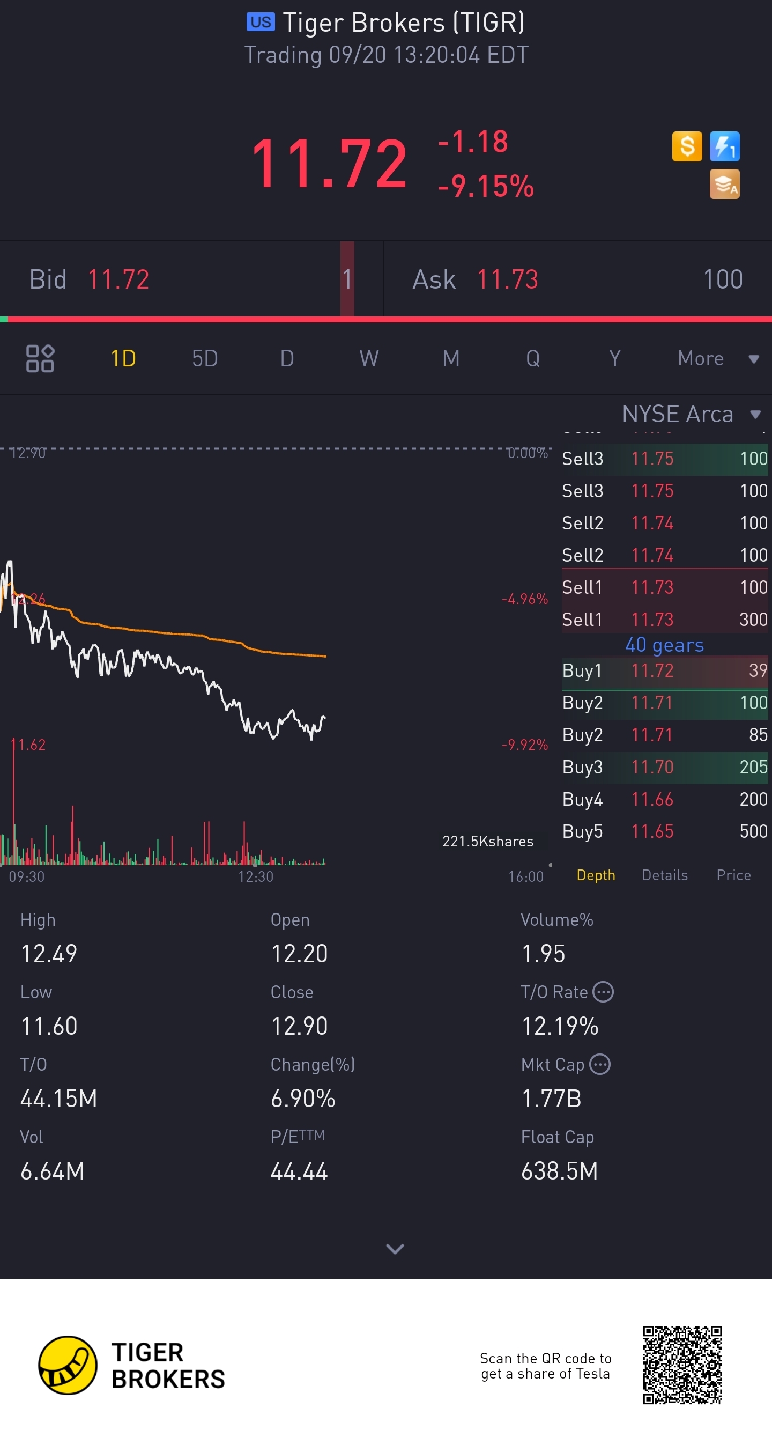Viewport: 772px width, 1452px height.
Task: Tap the Change(%) value 6.90%
Action: tap(303, 1099)
